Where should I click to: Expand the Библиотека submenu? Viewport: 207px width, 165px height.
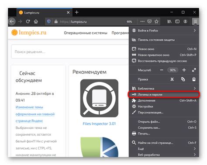(164, 88)
